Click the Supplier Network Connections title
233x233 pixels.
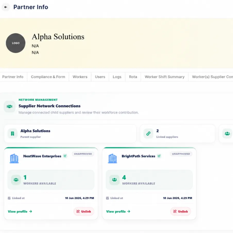click(x=49, y=106)
